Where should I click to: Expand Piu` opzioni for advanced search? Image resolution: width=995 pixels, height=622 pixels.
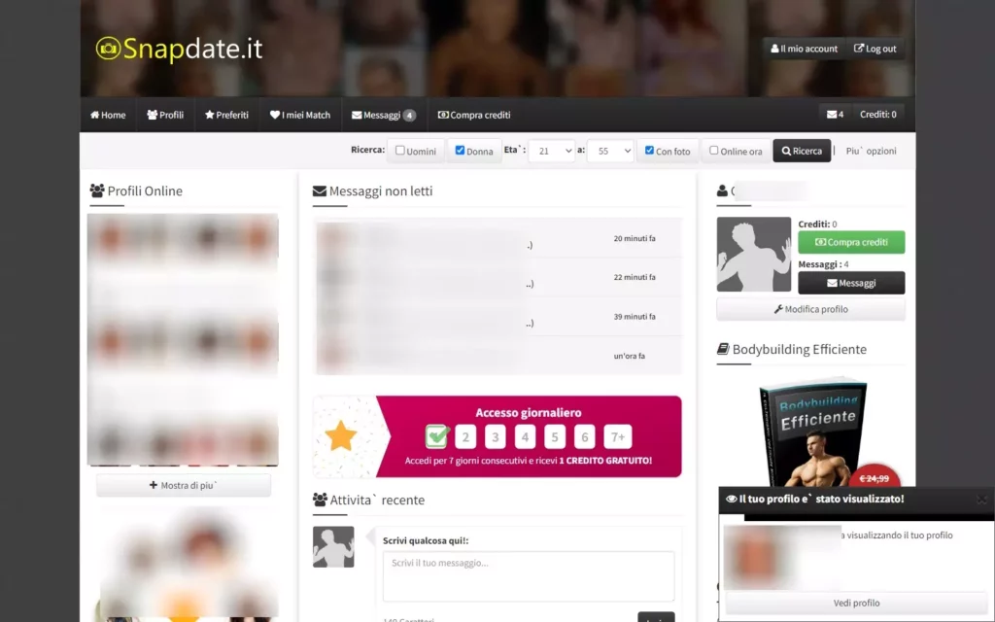coord(869,150)
